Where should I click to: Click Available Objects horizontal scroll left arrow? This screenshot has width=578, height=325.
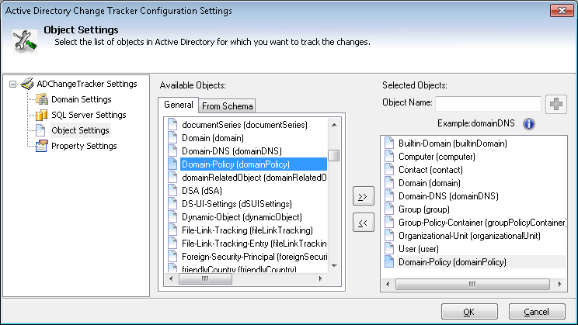(171, 279)
